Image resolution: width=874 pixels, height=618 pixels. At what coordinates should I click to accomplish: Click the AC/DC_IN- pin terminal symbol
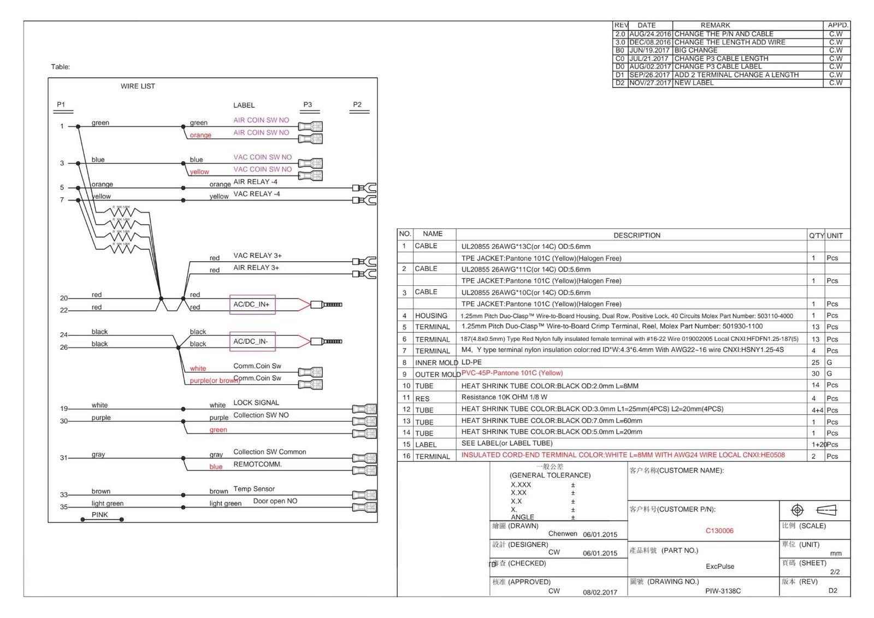(x=326, y=342)
